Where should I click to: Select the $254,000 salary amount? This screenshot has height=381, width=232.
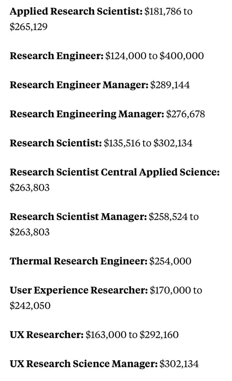point(170,261)
